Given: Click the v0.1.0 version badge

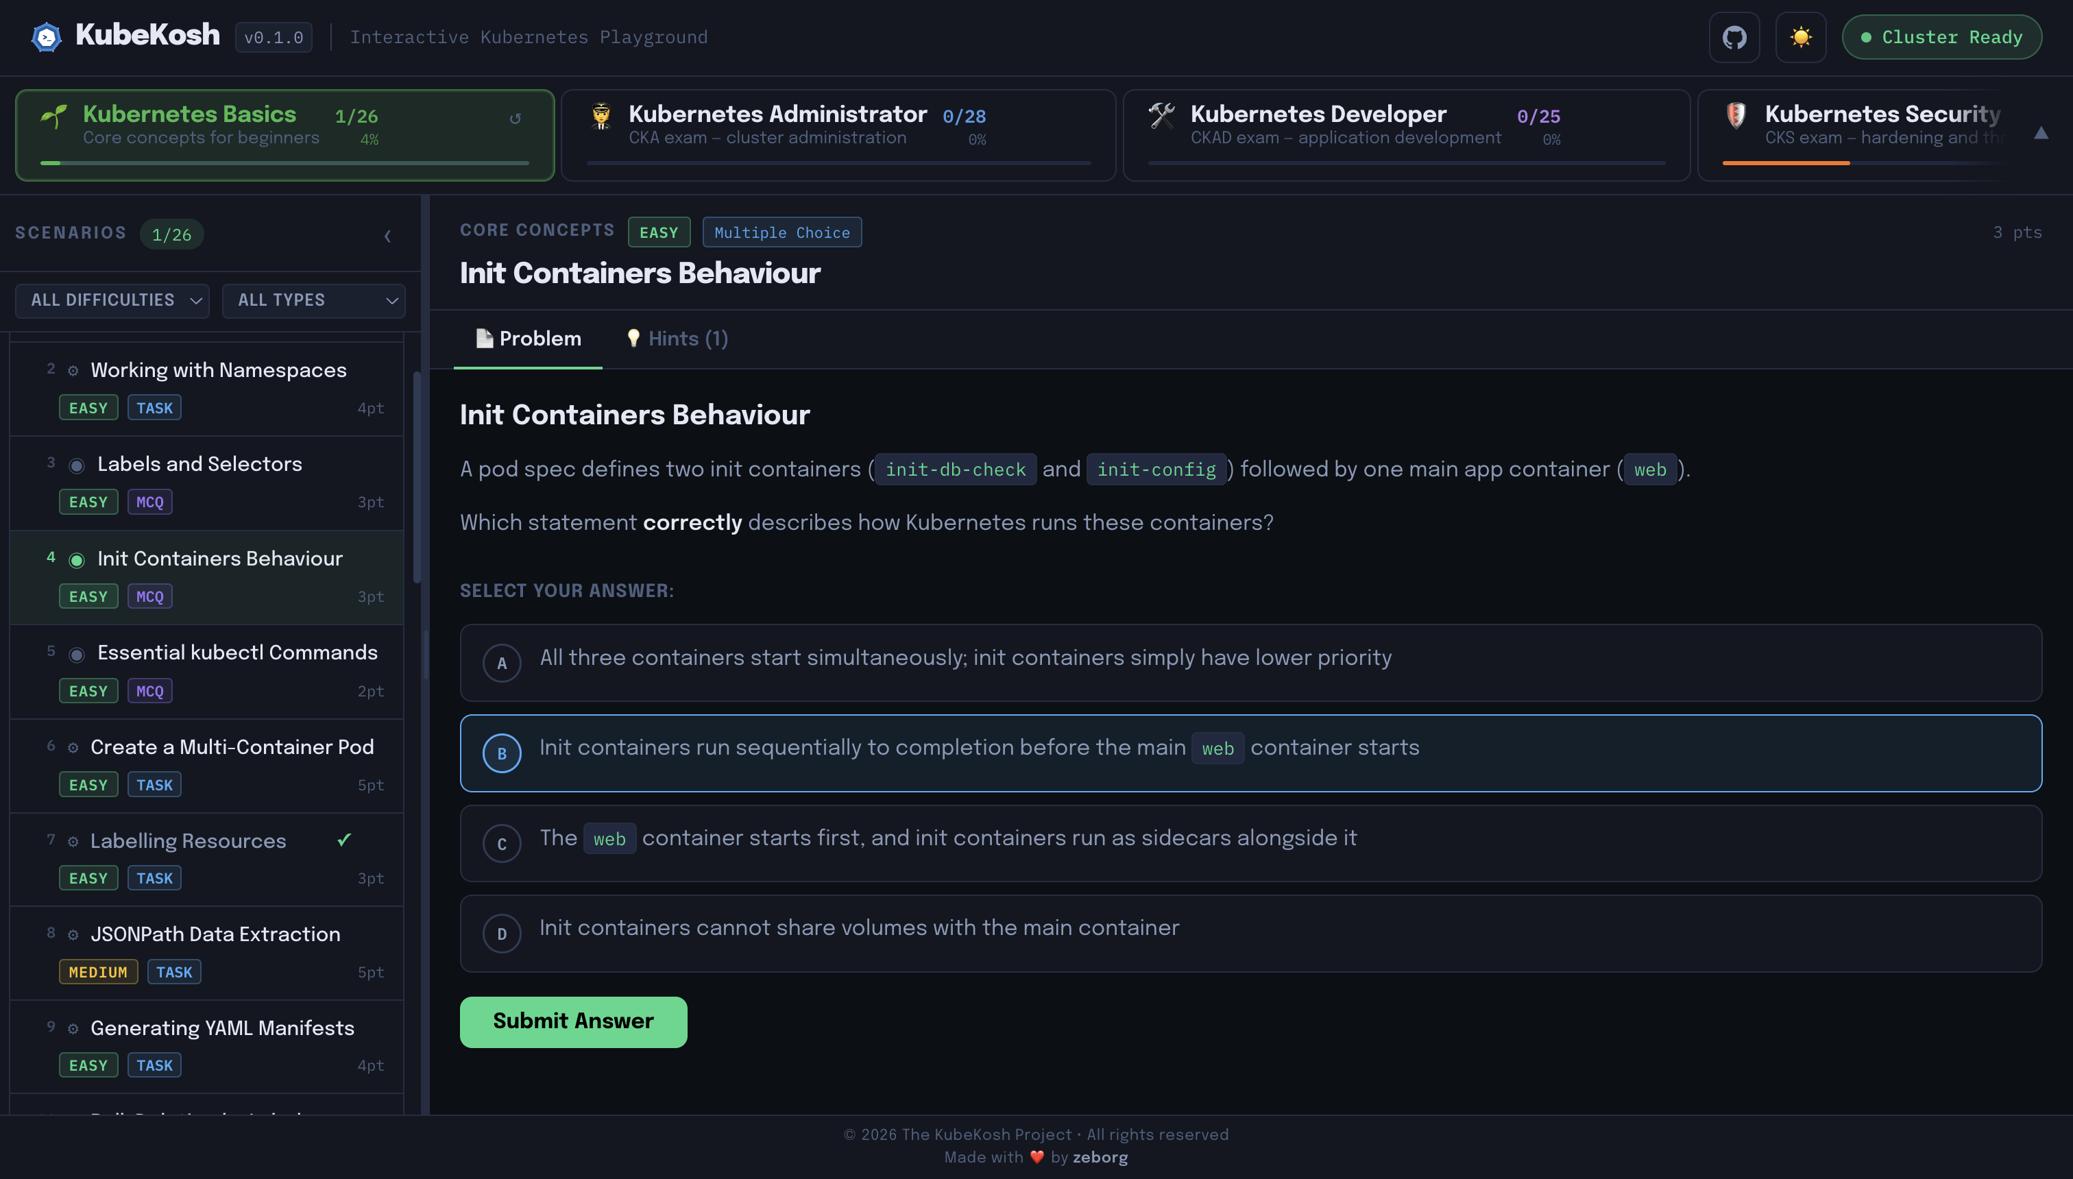Looking at the screenshot, I should click(274, 37).
